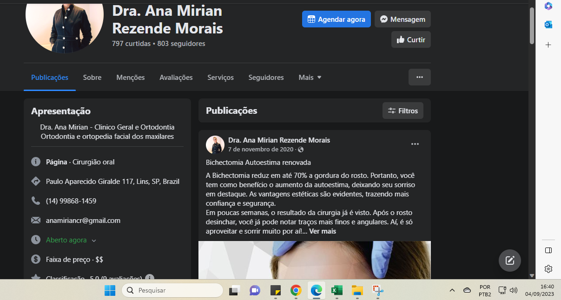The width and height of the screenshot is (561, 300).
Task: Open Edge sidebar settings gear
Action: pyautogui.click(x=548, y=269)
